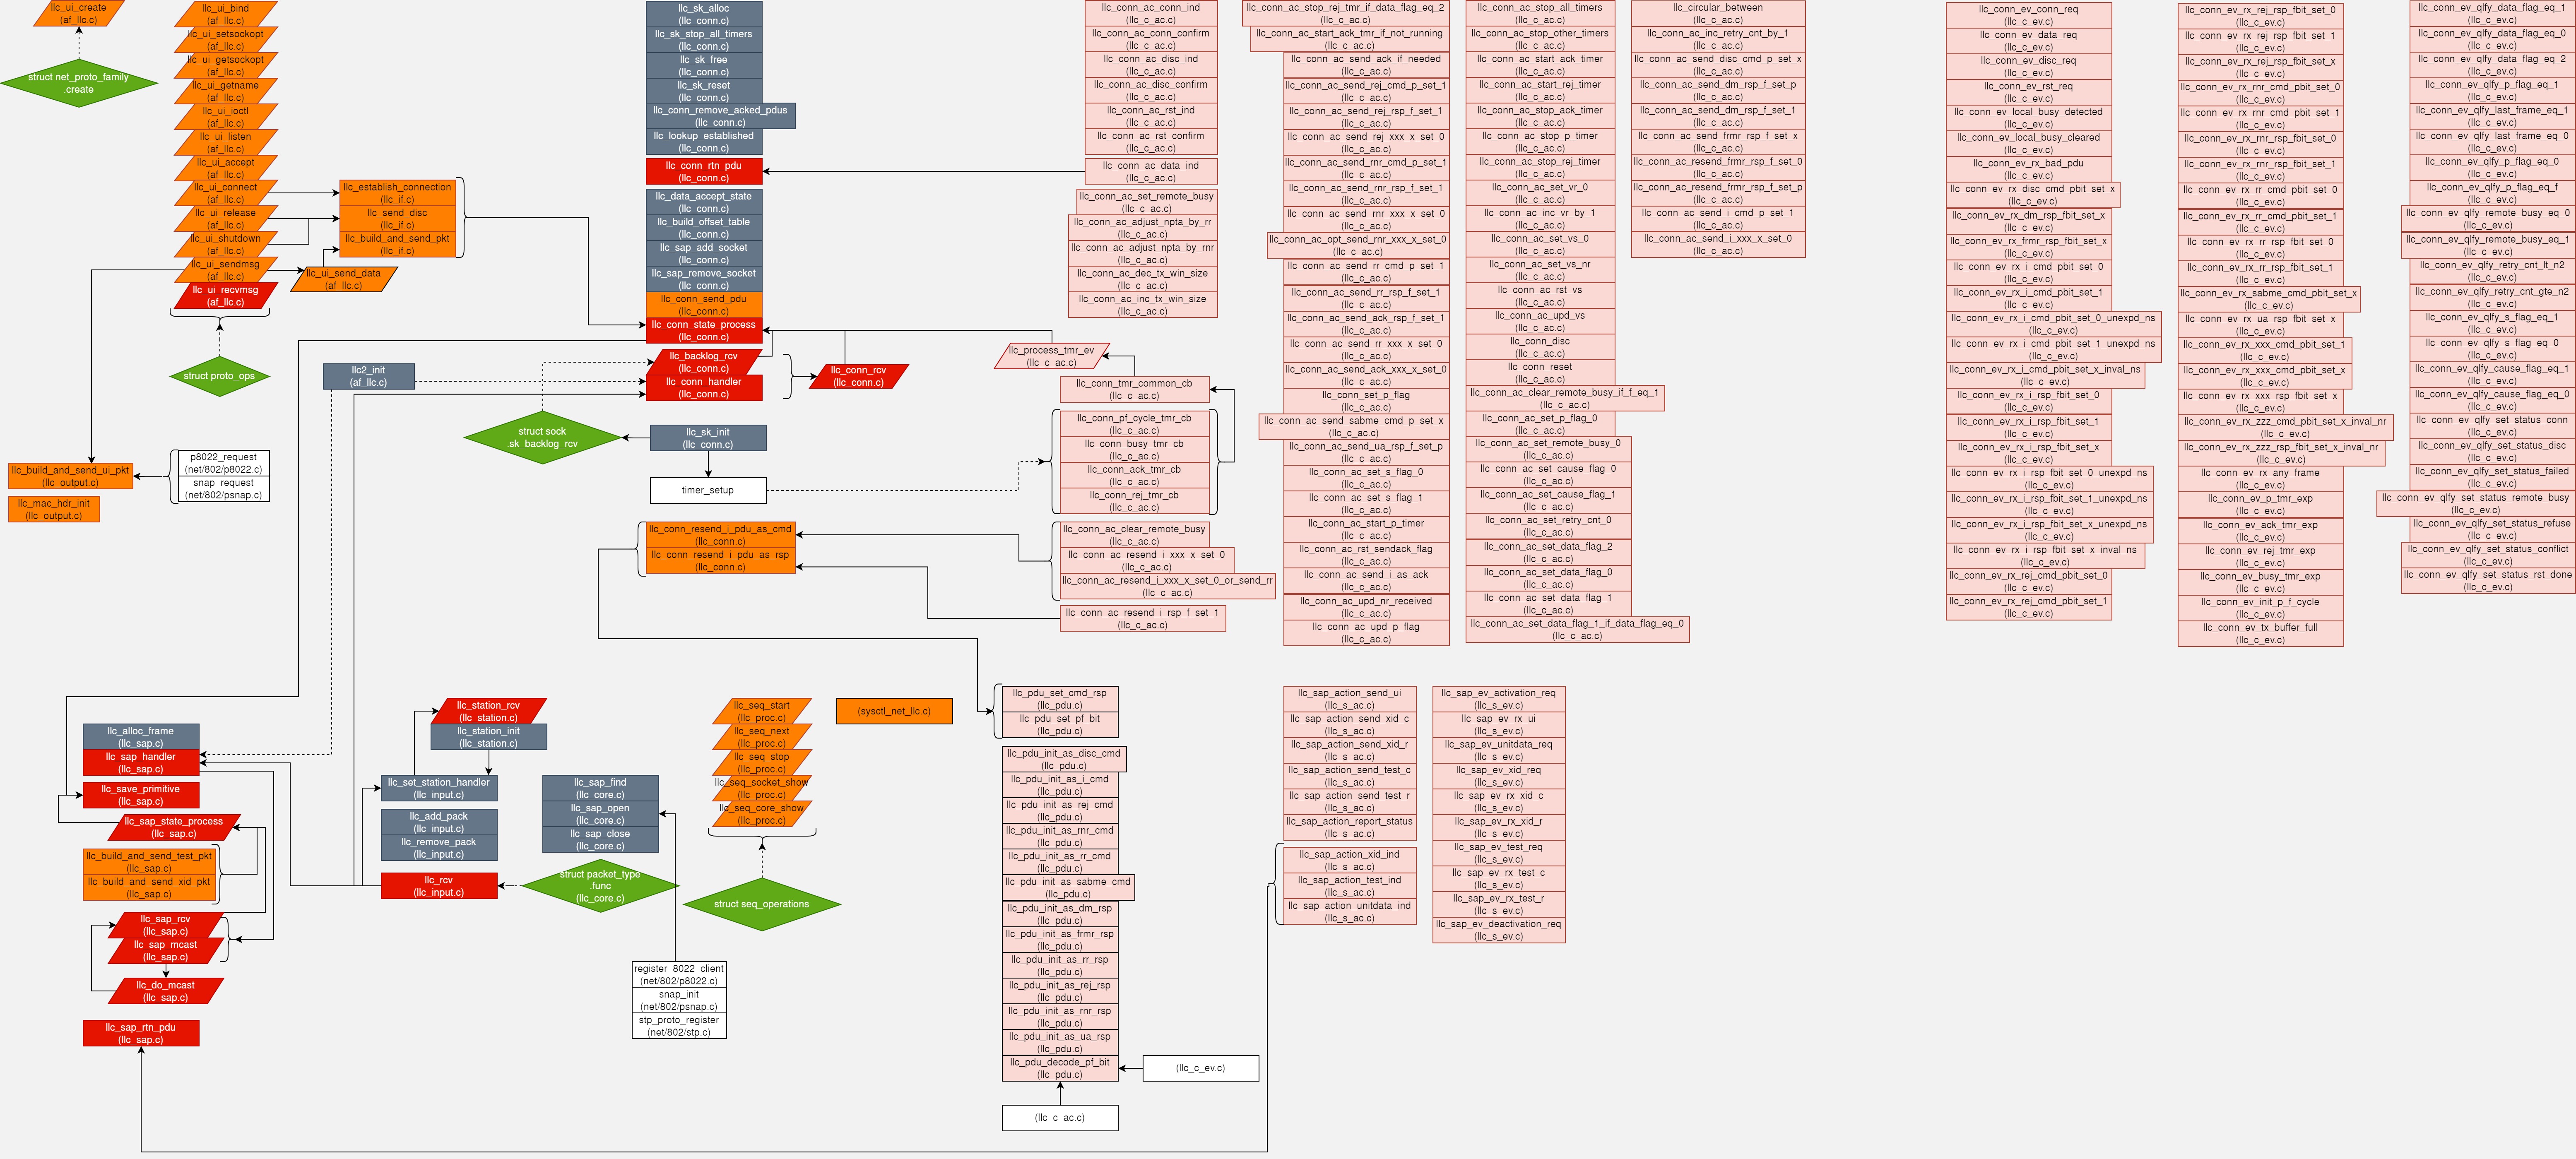2576x1159 pixels.
Task: Click the llc_save_primitive node
Action: coord(141,795)
